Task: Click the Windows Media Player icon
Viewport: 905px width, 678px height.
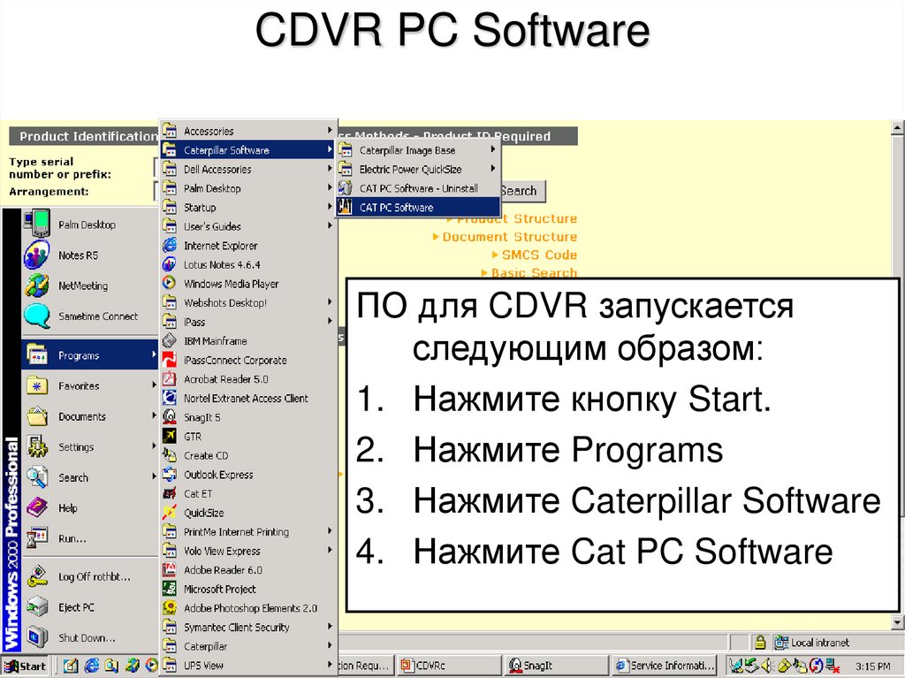Action: click(x=169, y=284)
